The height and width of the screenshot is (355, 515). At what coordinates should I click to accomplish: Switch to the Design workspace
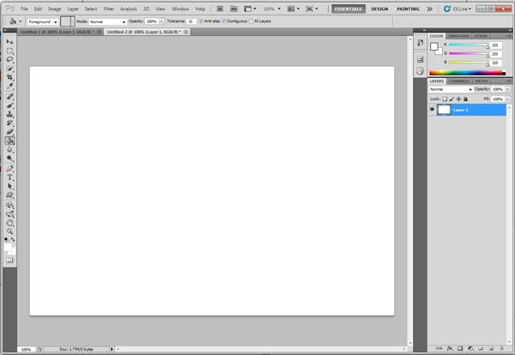click(x=379, y=8)
